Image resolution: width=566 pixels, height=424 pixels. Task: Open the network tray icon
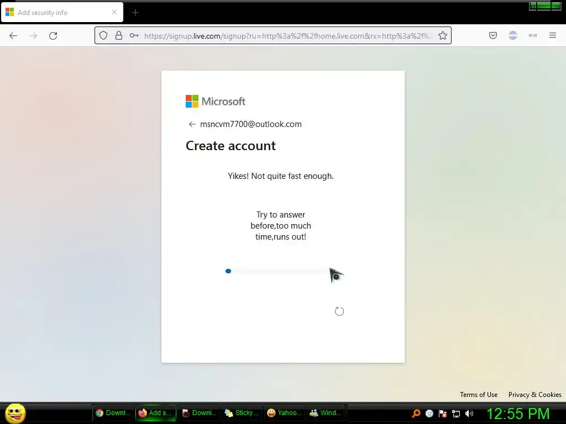pyautogui.click(x=456, y=414)
